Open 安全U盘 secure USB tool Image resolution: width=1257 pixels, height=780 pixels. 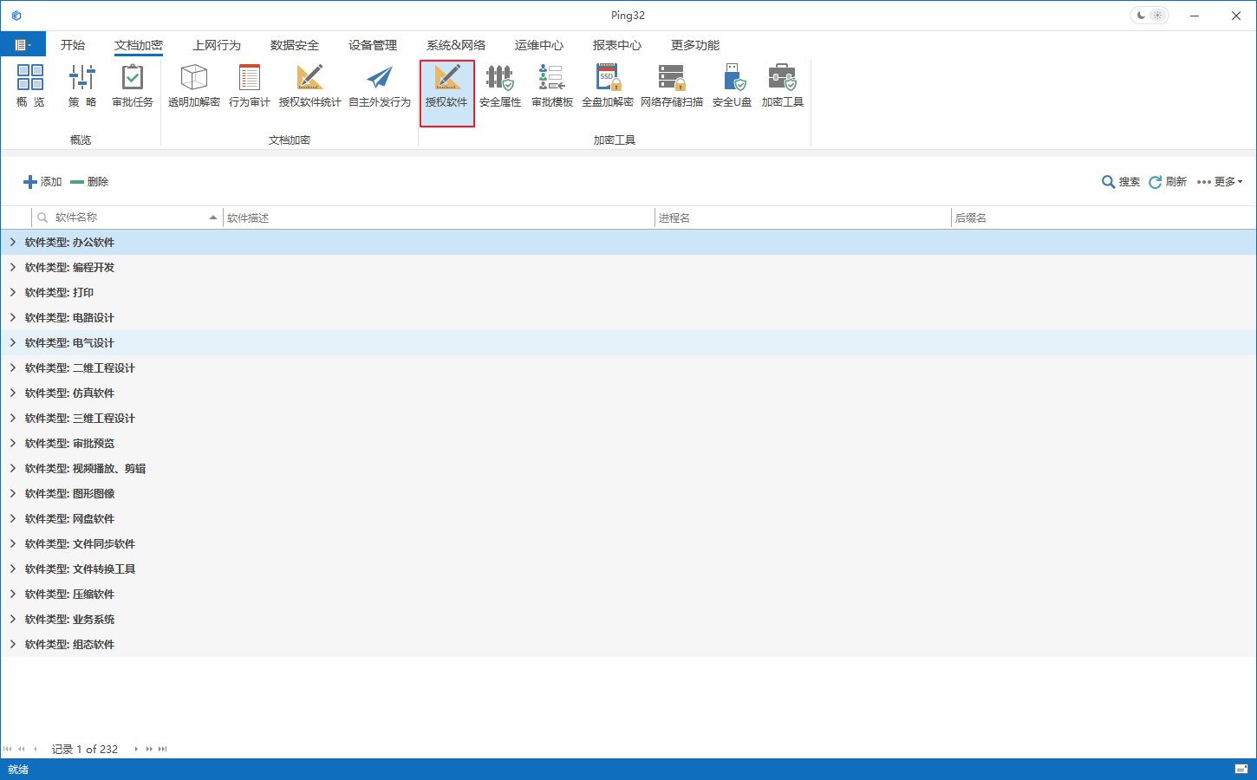click(x=733, y=86)
